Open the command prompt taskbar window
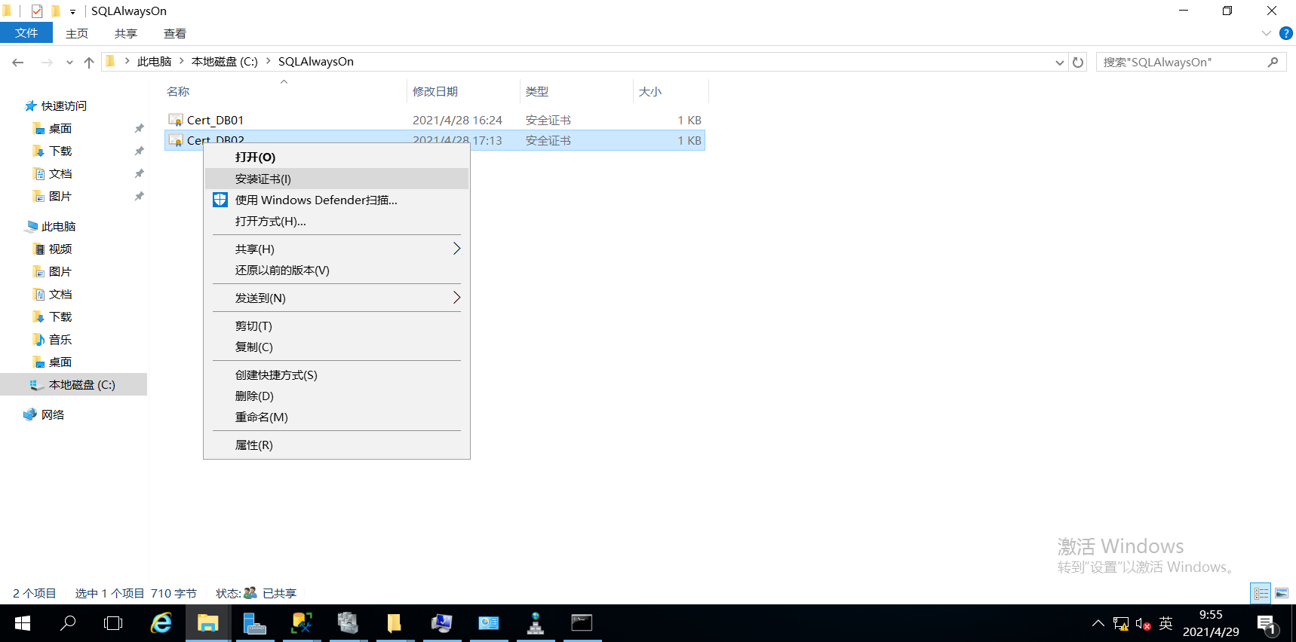Screen dimensions: 1296x642 [x=582, y=623]
